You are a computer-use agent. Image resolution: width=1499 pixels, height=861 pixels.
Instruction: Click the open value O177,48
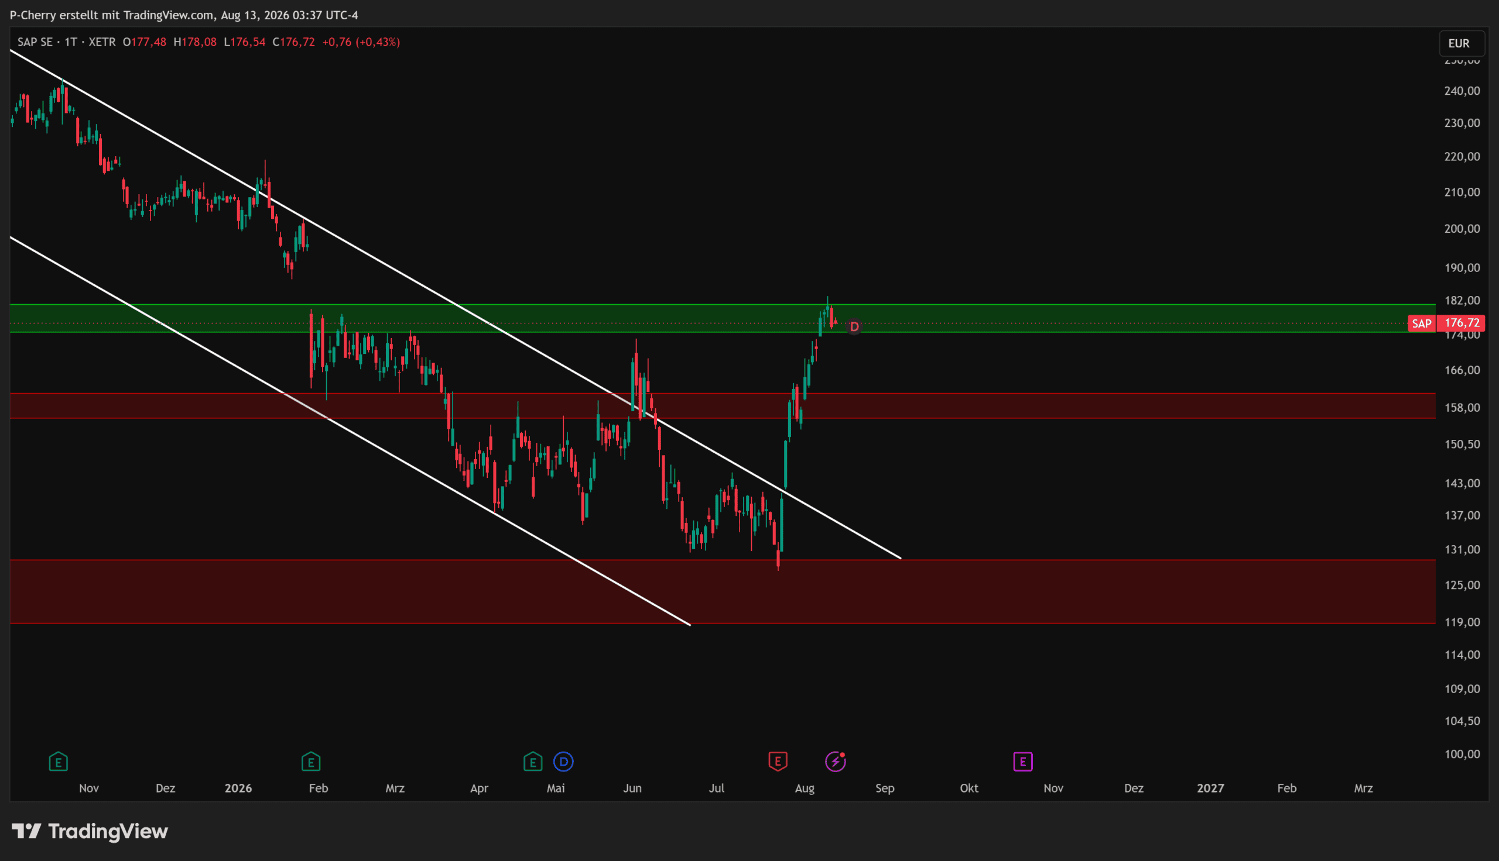pos(145,42)
